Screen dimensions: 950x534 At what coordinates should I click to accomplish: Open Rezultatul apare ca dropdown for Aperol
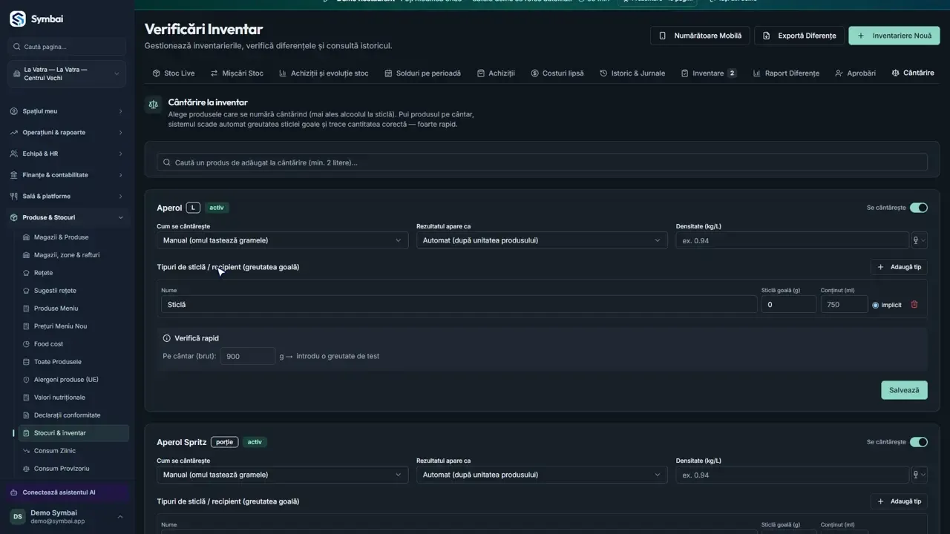coord(542,240)
